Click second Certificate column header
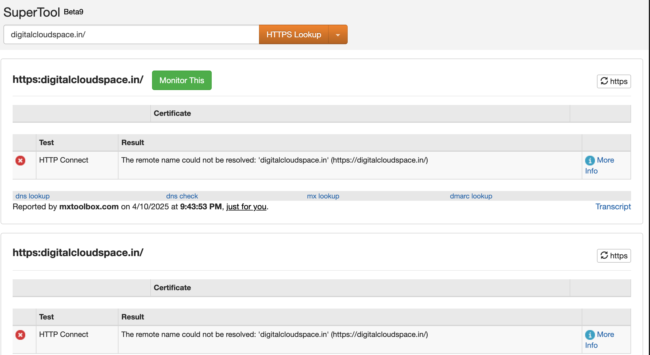The width and height of the screenshot is (650, 355). click(172, 288)
